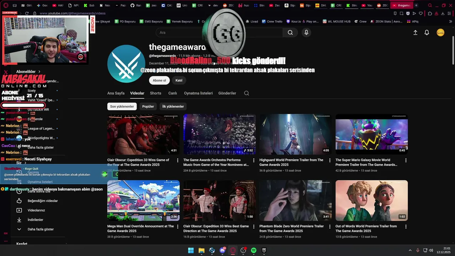Filter videos by Popüler chip

pyautogui.click(x=148, y=106)
